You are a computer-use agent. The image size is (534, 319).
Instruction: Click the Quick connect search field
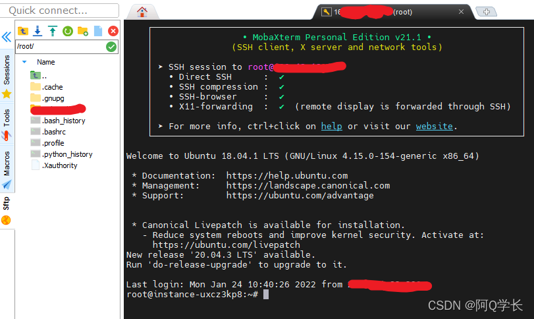point(60,11)
